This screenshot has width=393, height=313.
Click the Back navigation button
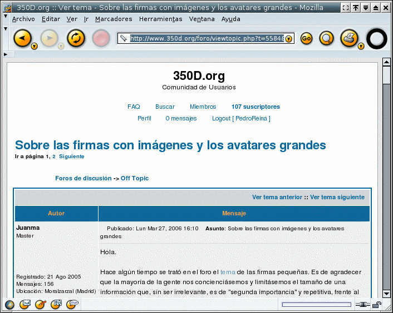pos(22,38)
